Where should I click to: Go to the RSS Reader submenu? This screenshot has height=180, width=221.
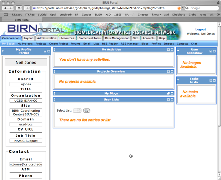(110, 44)
